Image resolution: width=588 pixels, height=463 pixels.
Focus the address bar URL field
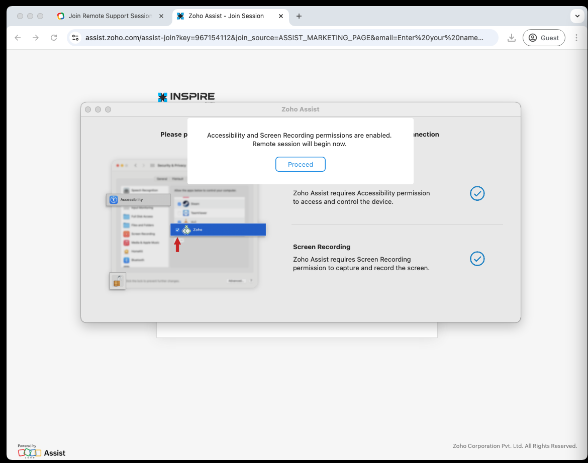(x=284, y=38)
